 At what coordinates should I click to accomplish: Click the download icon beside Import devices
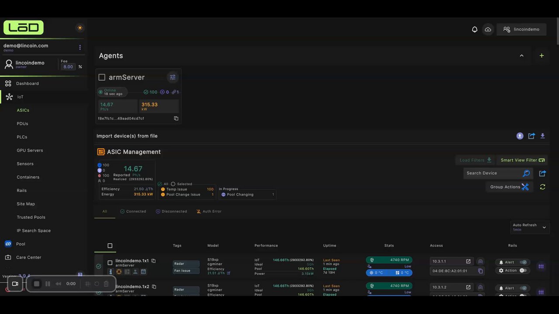click(x=542, y=136)
